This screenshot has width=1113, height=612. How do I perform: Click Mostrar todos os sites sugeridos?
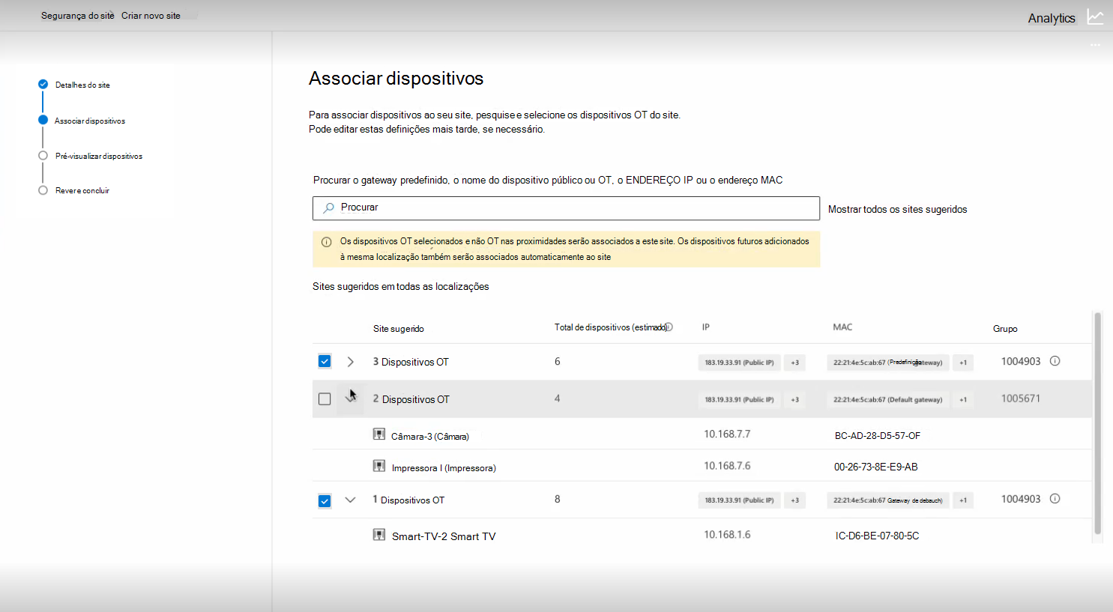click(x=897, y=210)
